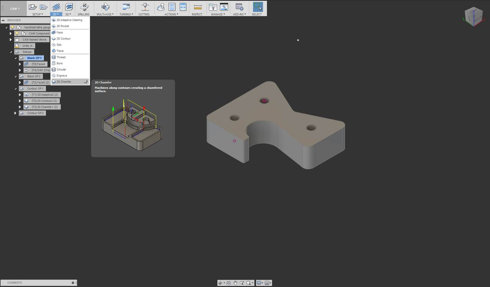Collapse the Browser panel with double arrows
The width and height of the screenshot is (490, 287).
[x=3, y=20]
